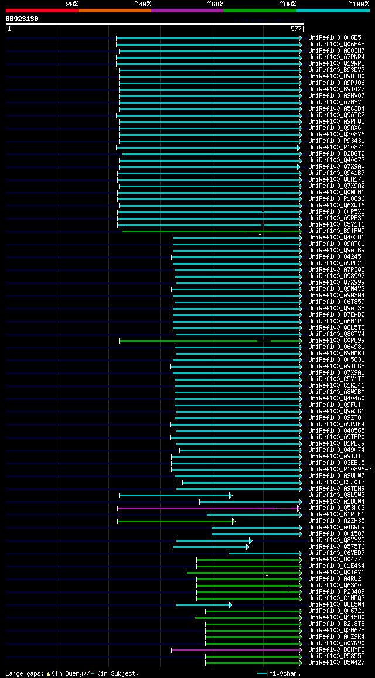Click the cyan ~100% legend segment

click(333, 11)
